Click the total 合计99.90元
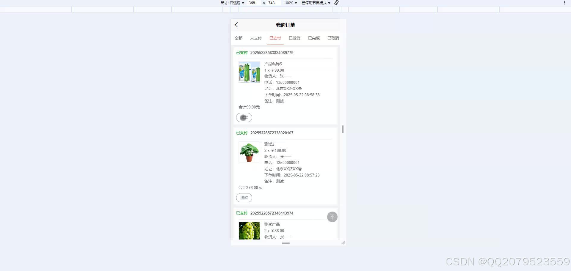This screenshot has height=271, width=571. tap(249, 107)
